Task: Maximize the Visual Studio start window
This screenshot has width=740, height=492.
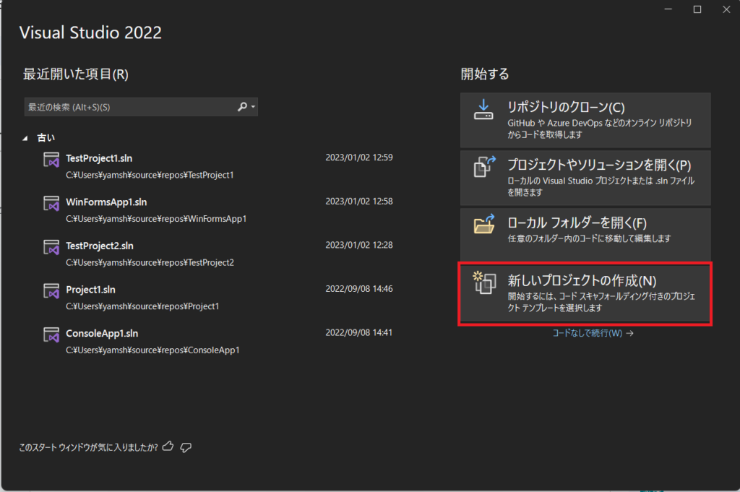Action: [x=697, y=9]
